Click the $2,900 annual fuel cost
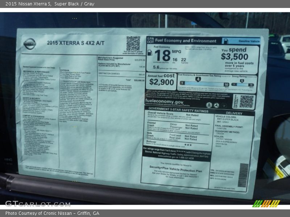The image size is (290, 217). point(161,82)
